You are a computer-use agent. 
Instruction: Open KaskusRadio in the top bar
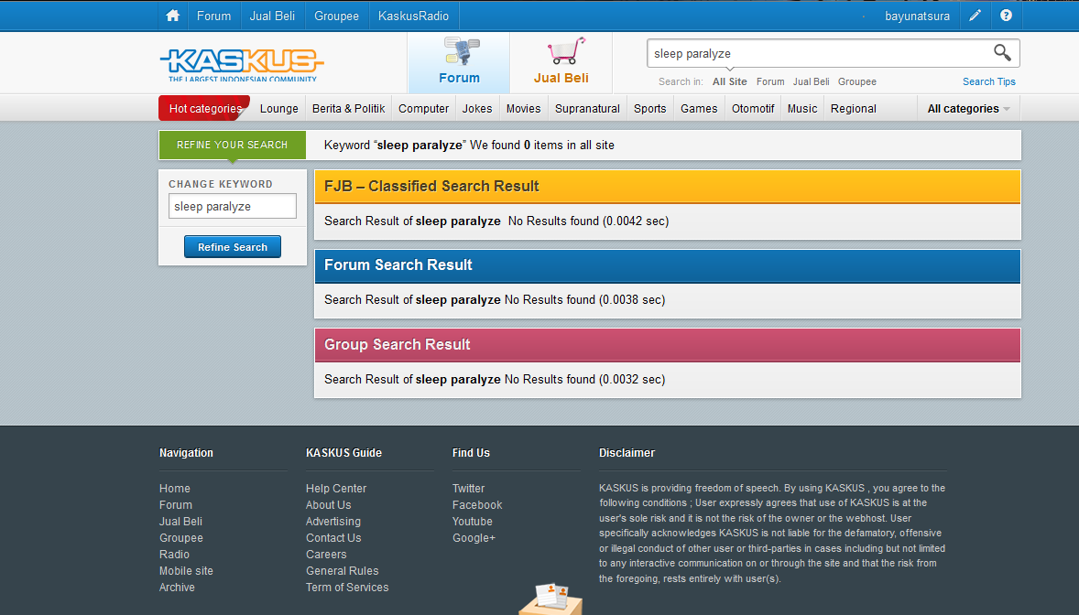[414, 16]
